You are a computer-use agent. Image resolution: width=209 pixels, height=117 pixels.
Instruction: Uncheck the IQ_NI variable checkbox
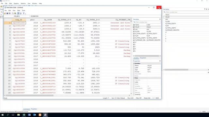coord(134,36)
